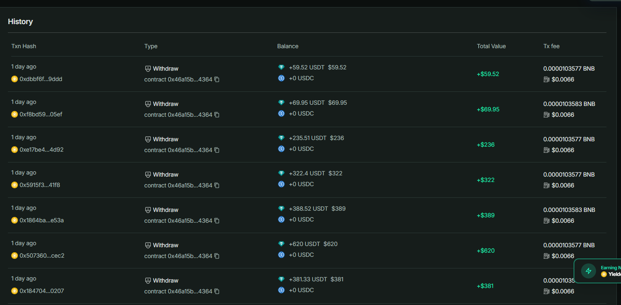Click the 0.0000103583 BNB fee in the +$69.95 row

(x=569, y=104)
